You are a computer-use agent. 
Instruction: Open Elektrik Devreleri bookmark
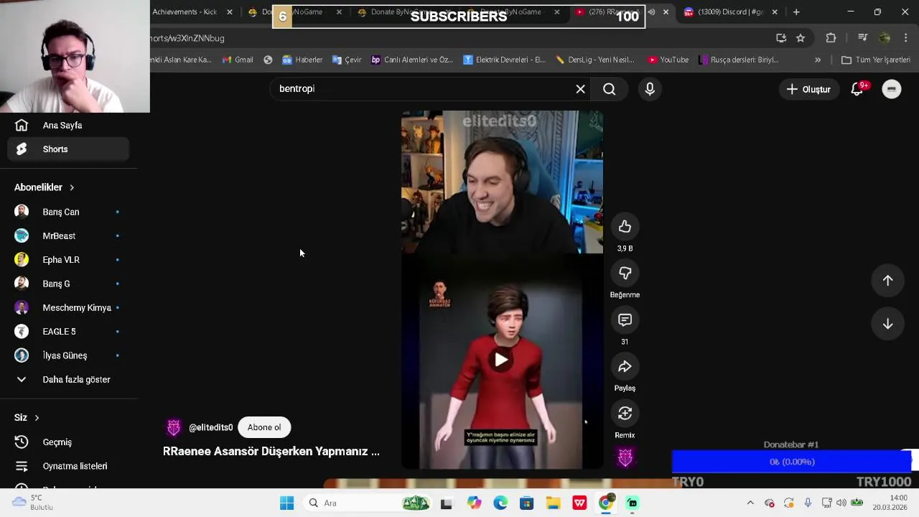505,60
